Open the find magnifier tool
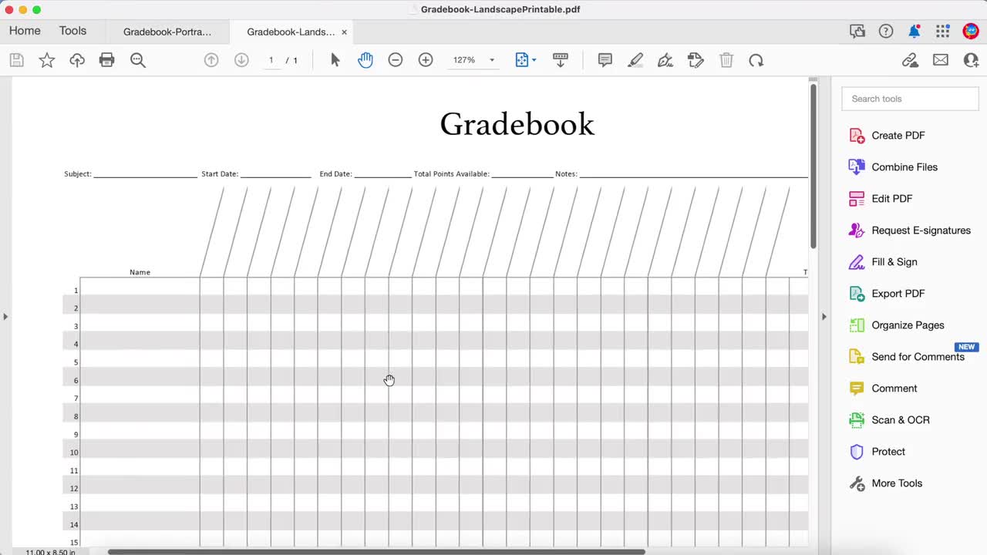Viewport: 987px width, 555px height. pyautogui.click(x=138, y=59)
